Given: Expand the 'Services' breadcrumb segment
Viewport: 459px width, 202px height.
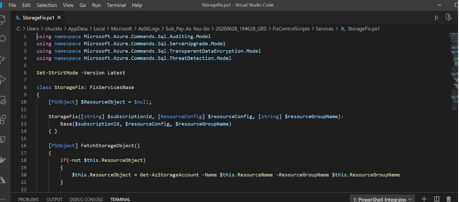Looking at the screenshot, I should [325, 29].
